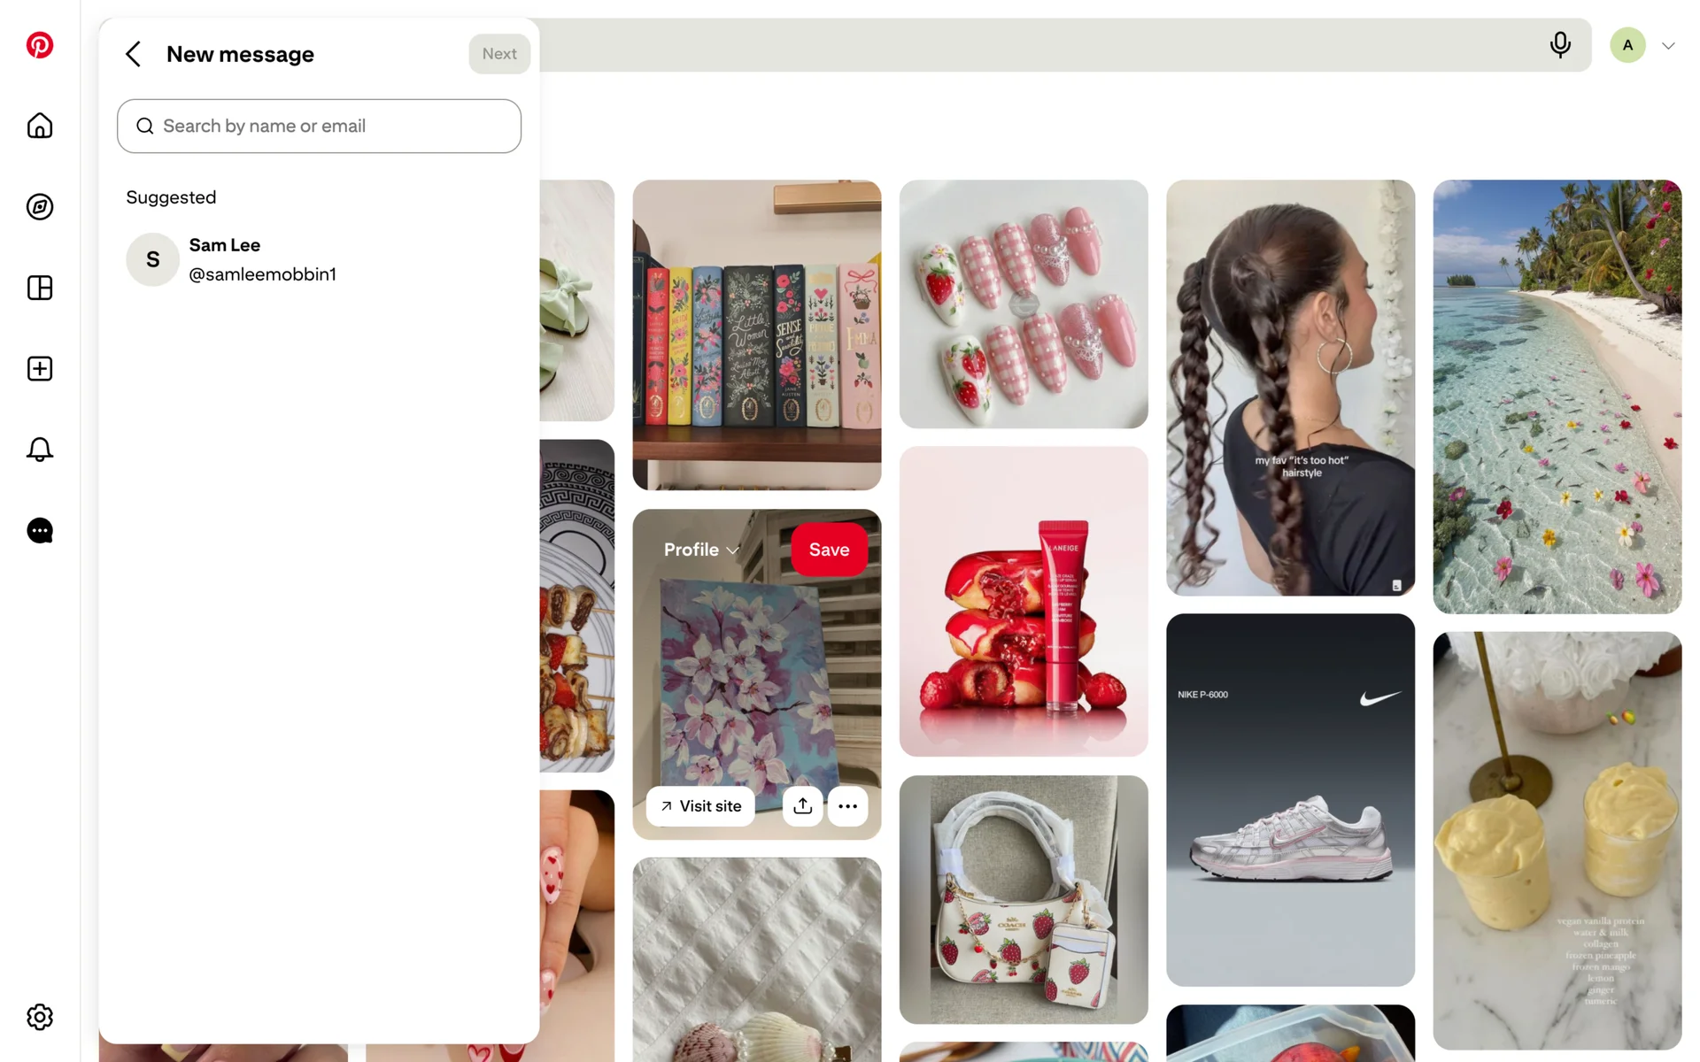This screenshot has width=1700, height=1062.
Task: Open the Explore compass icon
Action: (x=40, y=206)
